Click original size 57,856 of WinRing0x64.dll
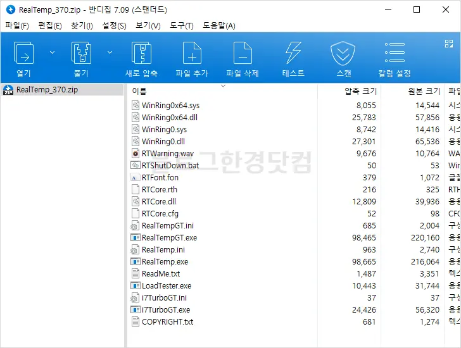Image resolution: width=461 pixels, height=348 pixels. [x=427, y=118]
